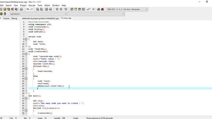Viewport: 212px width, 119px height.
Task: Undo the last edit via toolbar icon
Action: [x=28, y=9]
